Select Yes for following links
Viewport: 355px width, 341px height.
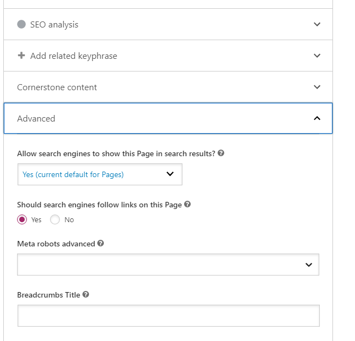coord(22,219)
